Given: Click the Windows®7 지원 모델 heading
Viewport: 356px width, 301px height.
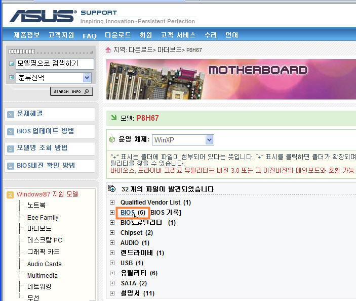Looking at the screenshot, I should [x=47, y=194].
